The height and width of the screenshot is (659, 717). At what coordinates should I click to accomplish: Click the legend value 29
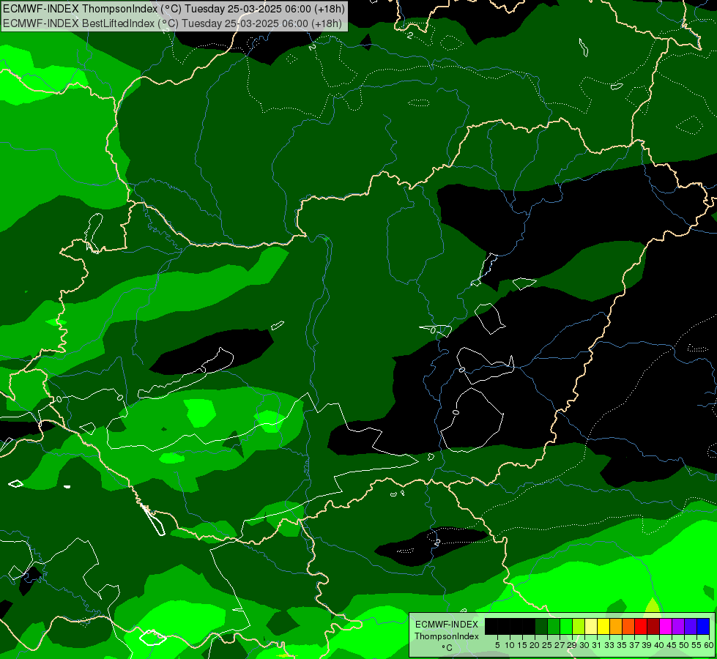pyautogui.click(x=572, y=645)
